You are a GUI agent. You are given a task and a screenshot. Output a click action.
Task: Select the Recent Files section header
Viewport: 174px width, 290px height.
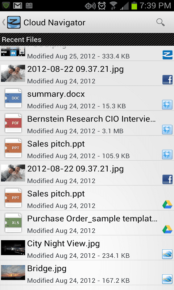[x=87, y=40]
